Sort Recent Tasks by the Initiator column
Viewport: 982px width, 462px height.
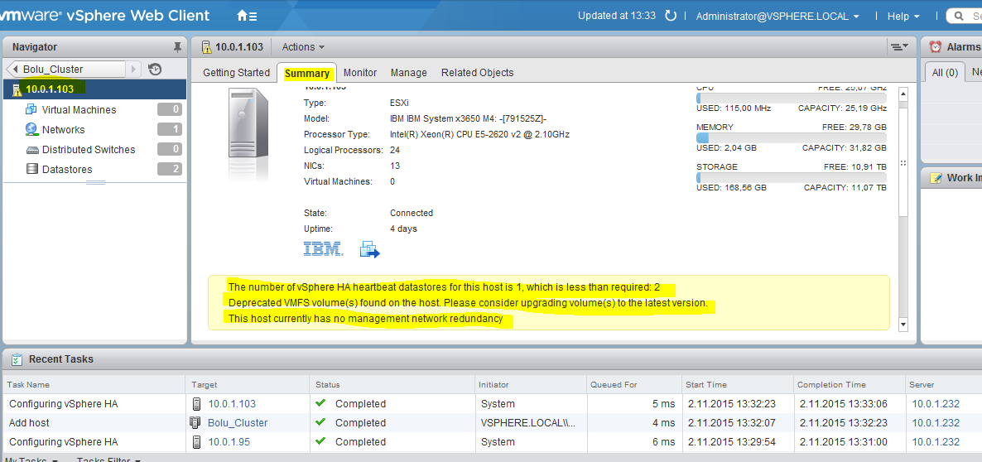tap(531, 384)
